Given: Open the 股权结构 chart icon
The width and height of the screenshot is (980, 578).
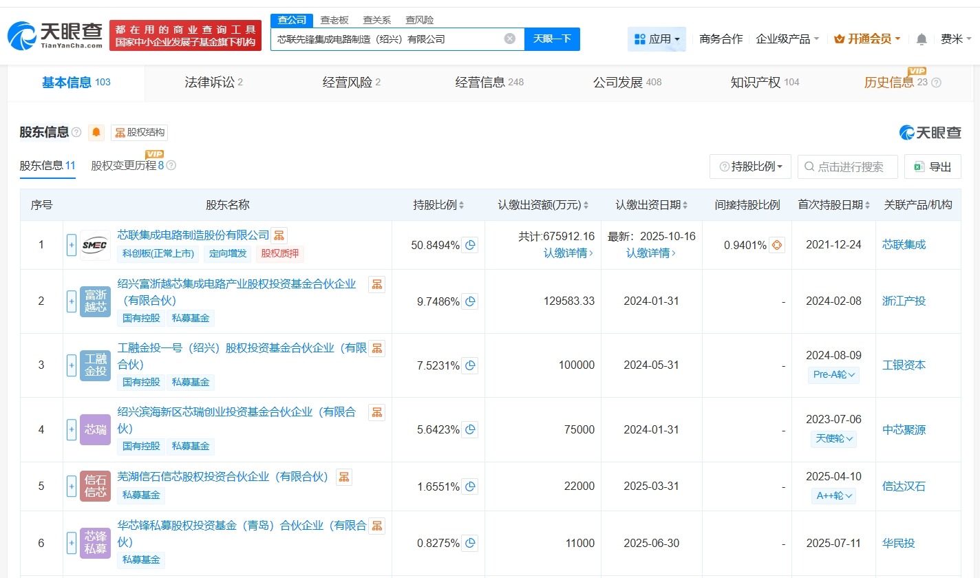Looking at the screenshot, I should pos(141,132).
